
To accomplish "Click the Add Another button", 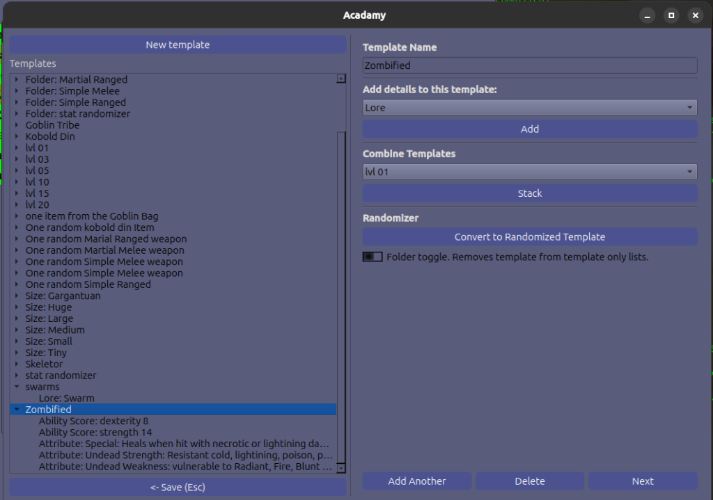I will pyautogui.click(x=416, y=481).
